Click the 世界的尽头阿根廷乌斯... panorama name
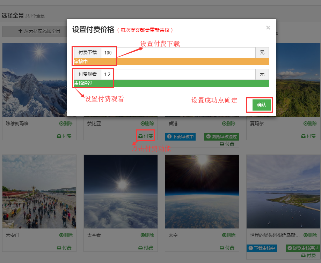This screenshot has width=321, height=263. pos(275,235)
